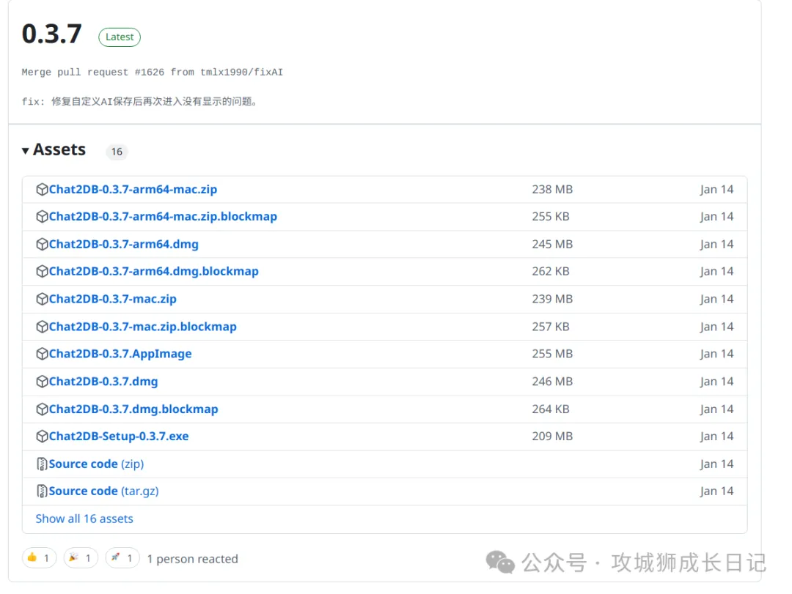Click file icon beside Source code (tar.gz)
Viewport: 792px width, 594px height.
(42, 491)
